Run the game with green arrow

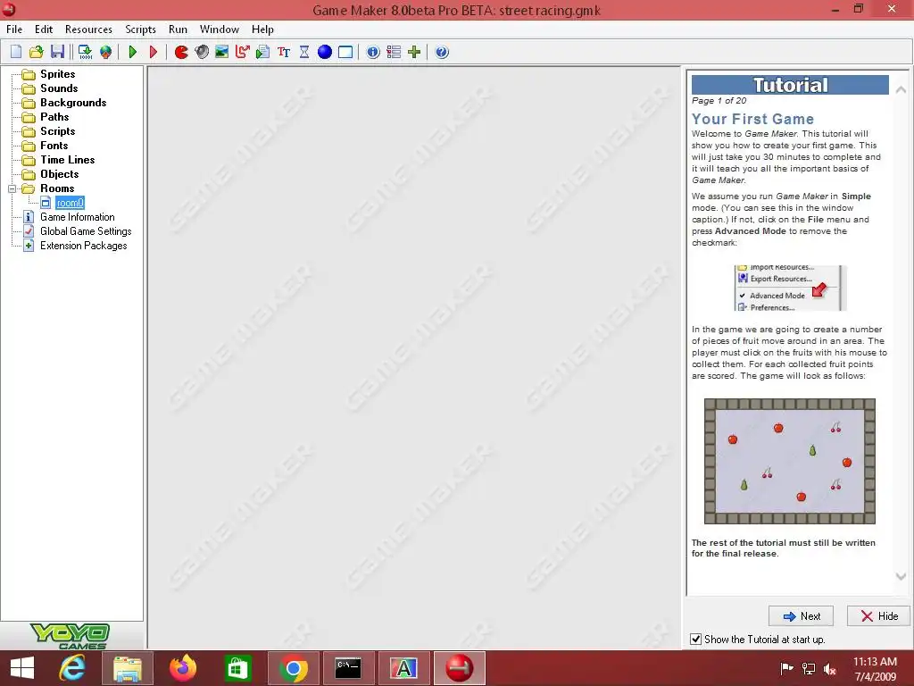click(133, 52)
